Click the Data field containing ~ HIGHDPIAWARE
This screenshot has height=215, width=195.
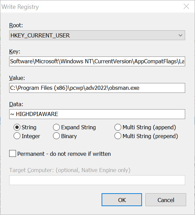(x=97, y=114)
